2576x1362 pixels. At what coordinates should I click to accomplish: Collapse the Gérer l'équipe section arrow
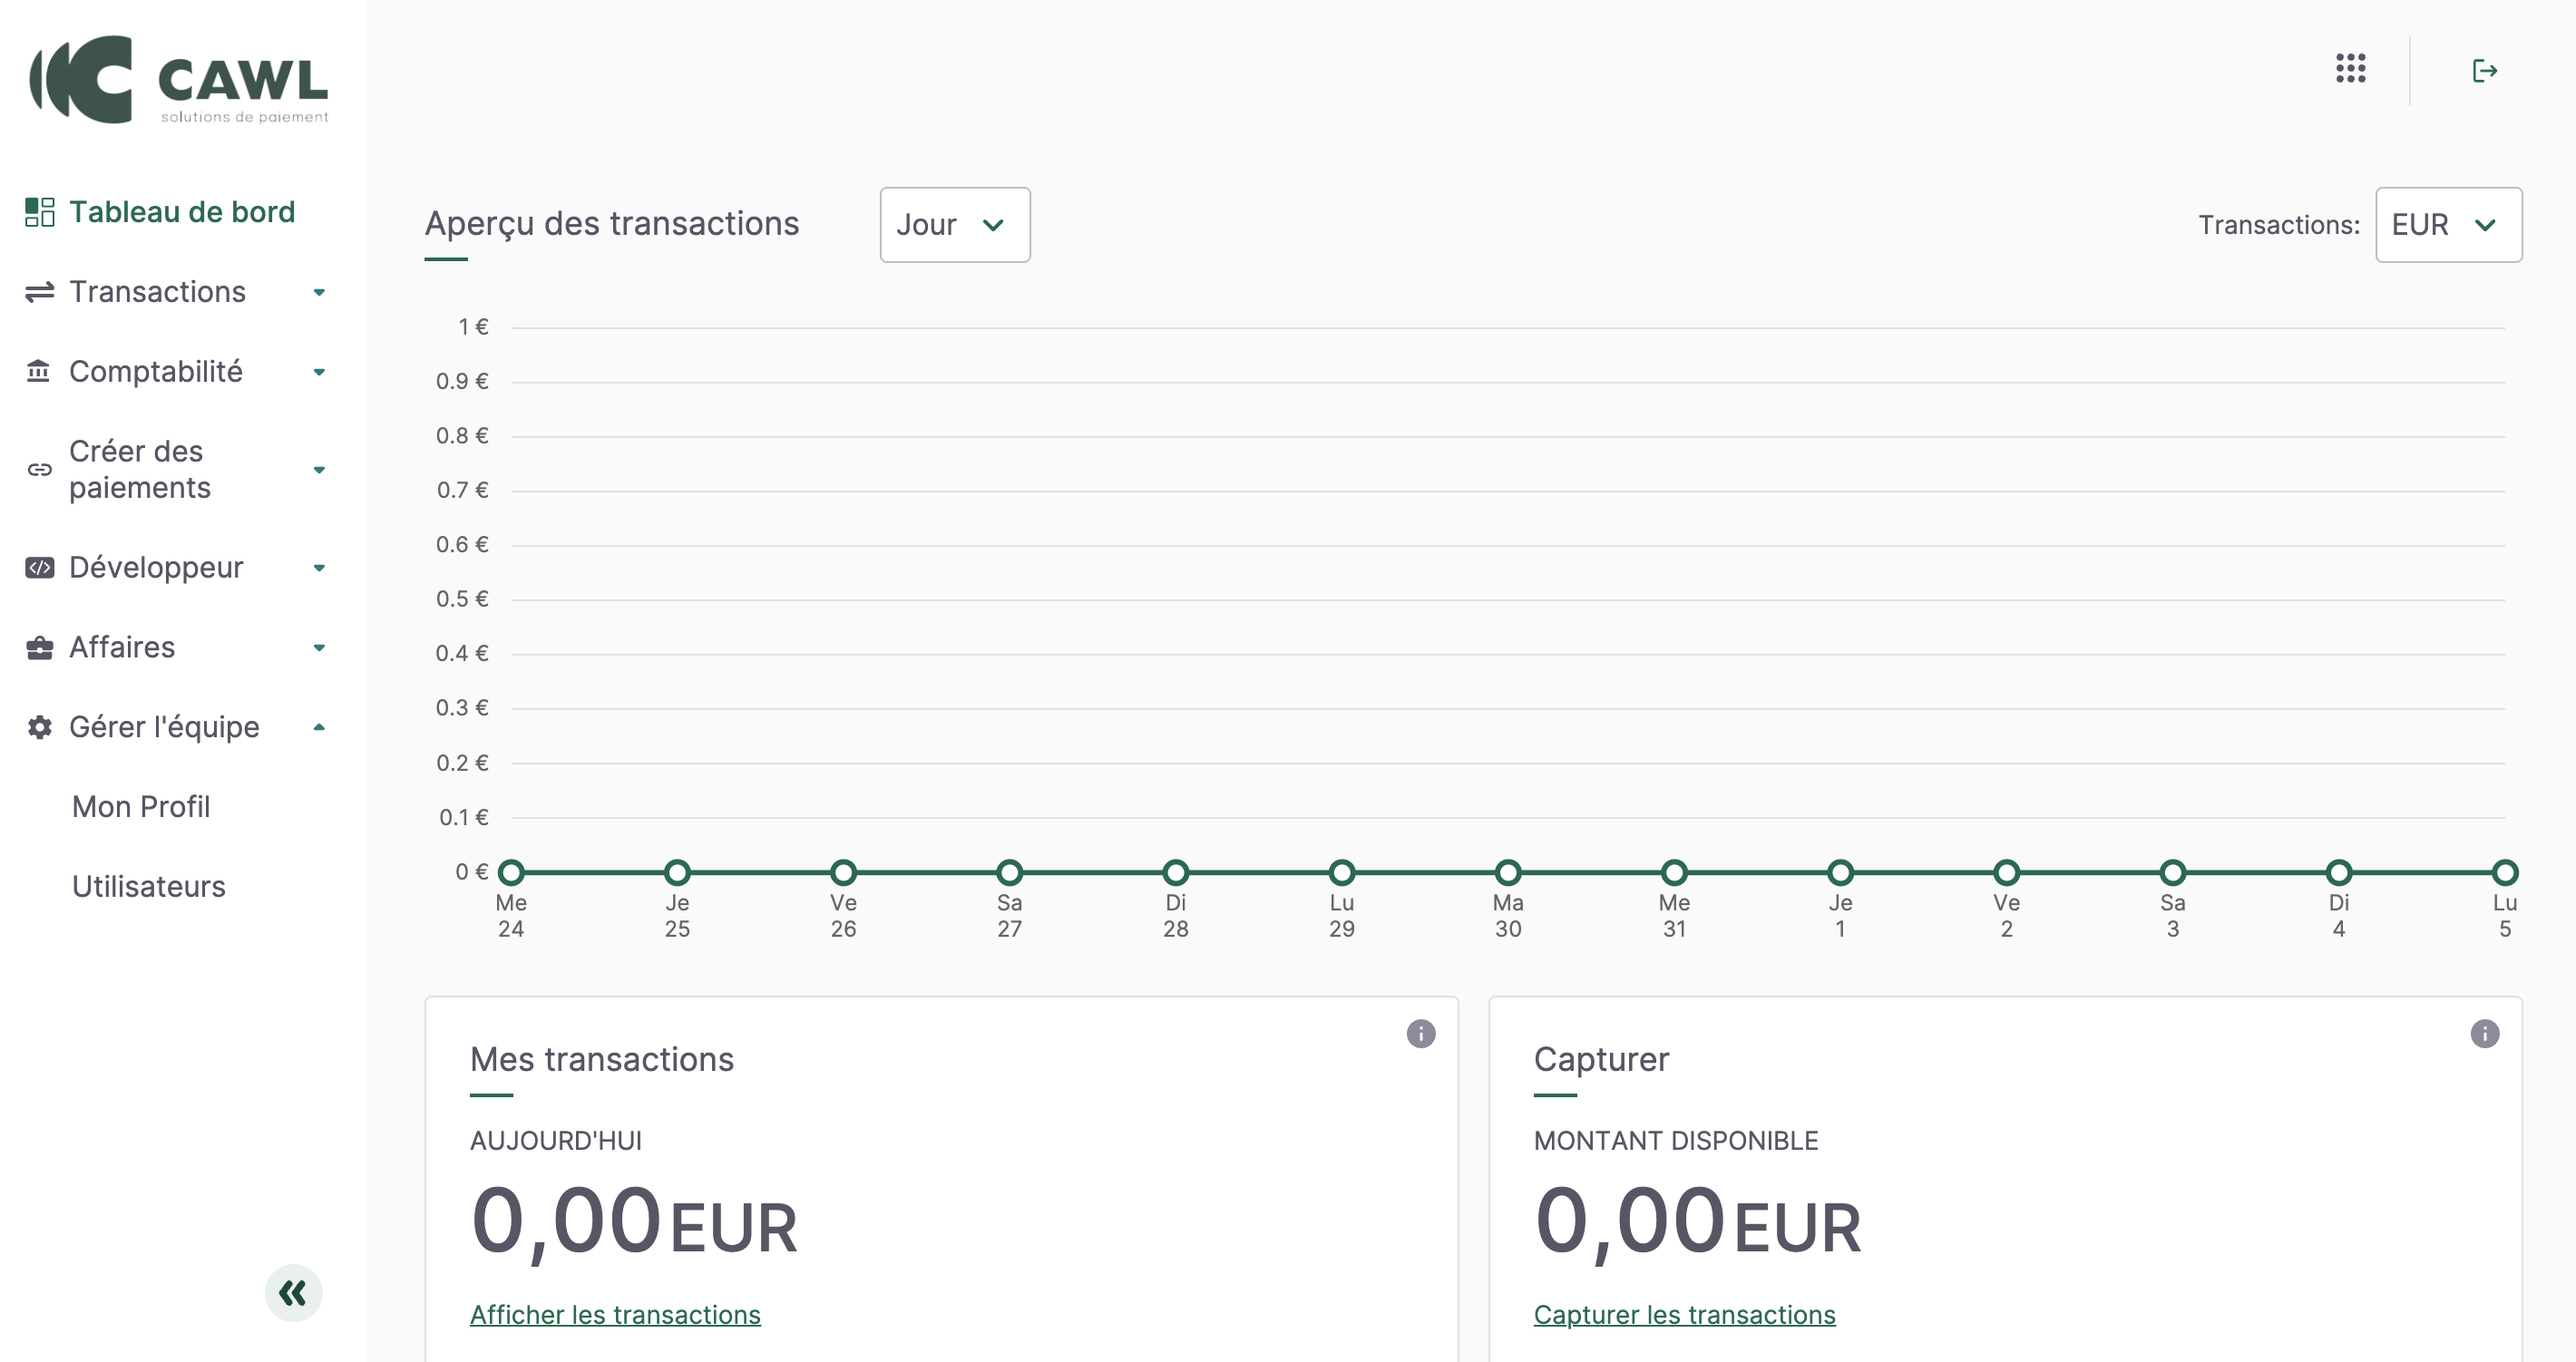pyautogui.click(x=319, y=727)
